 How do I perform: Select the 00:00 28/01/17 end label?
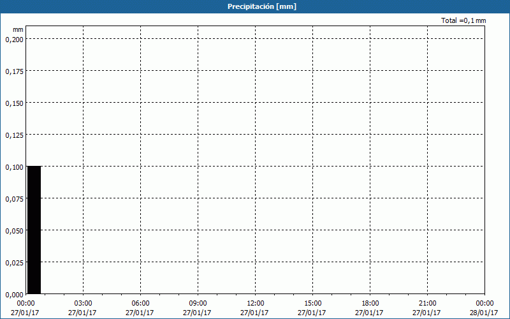point(484,308)
